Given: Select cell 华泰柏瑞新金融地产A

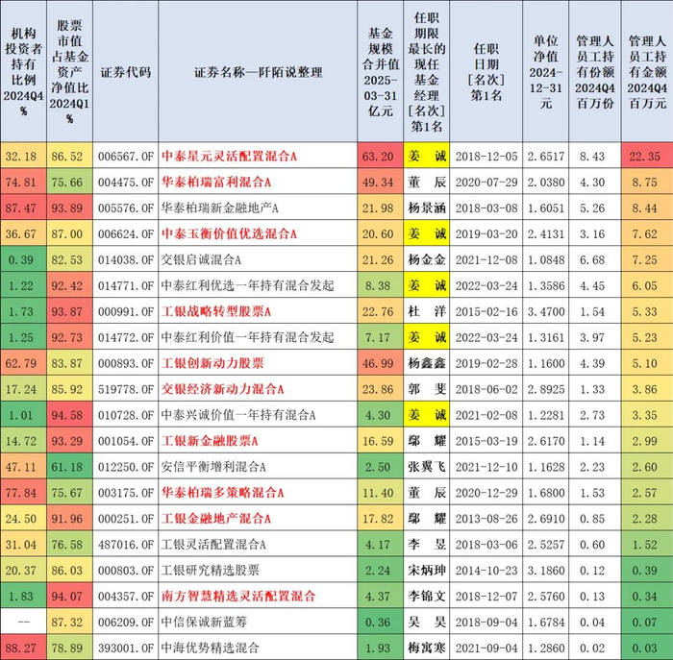Looking at the screenshot, I should (x=220, y=208).
